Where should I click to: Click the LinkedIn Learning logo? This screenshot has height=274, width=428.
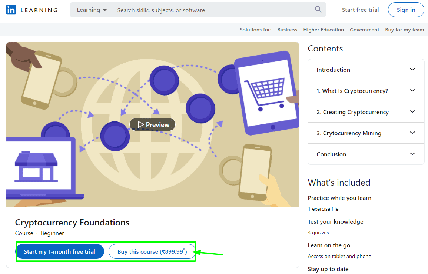(x=31, y=10)
